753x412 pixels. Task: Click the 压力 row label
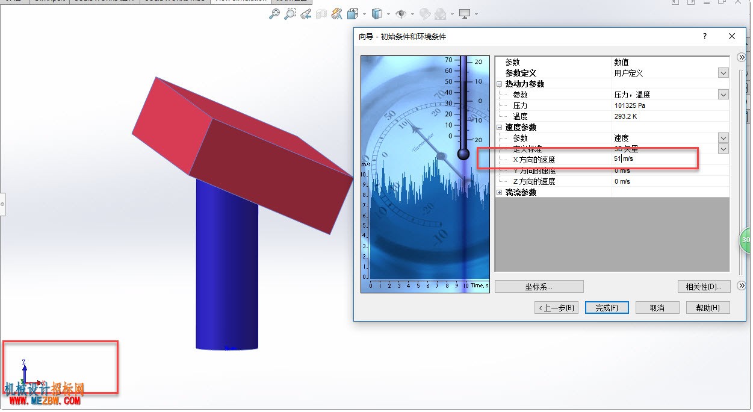click(x=520, y=105)
